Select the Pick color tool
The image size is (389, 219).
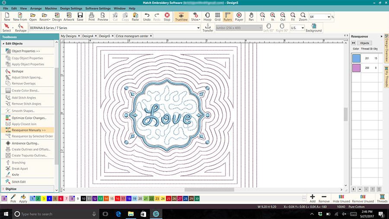point(13,198)
